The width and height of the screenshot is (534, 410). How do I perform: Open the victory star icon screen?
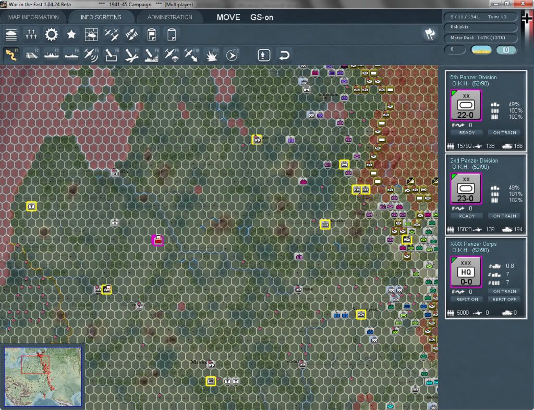(71, 34)
